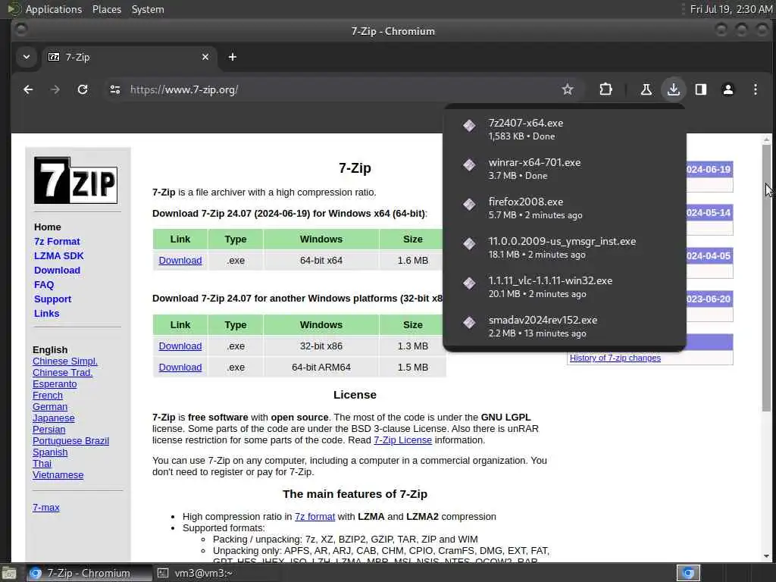The width and height of the screenshot is (776, 582).
Task: Expand the tab search dropdown
Action: coord(27,57)
